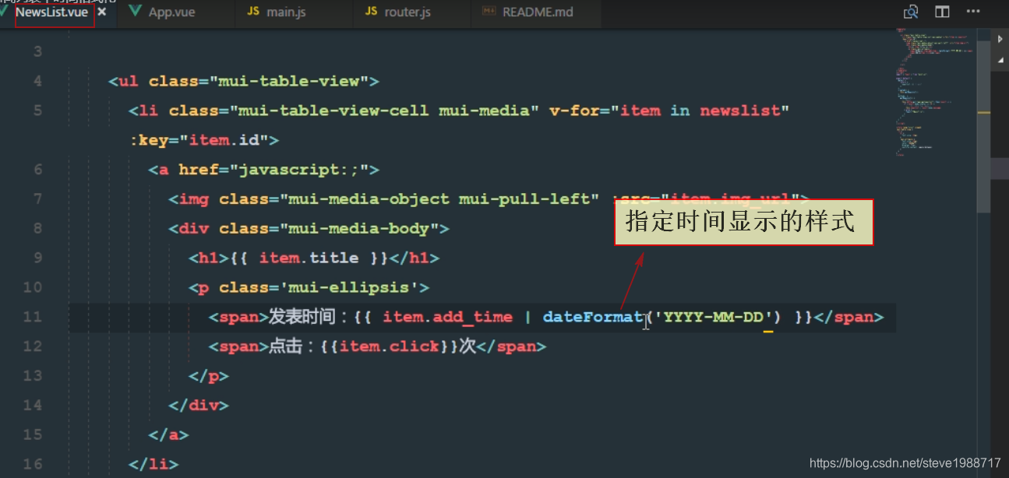Split the editor with the split icon
Screen dimensions: 1009x478
(942, 12)
